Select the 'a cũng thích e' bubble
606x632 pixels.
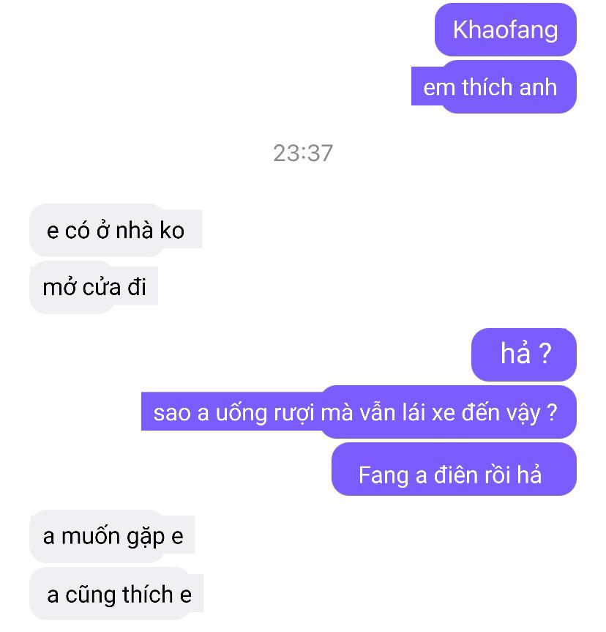[x=116, y=594]
